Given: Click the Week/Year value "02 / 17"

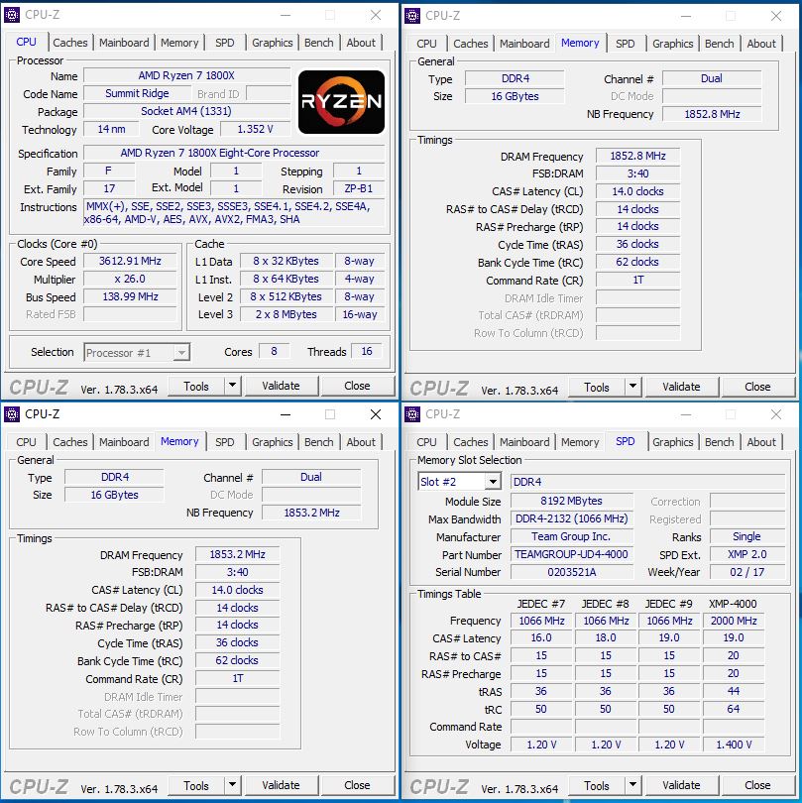Looking at the screenshot, I should [x=747, y=572].
